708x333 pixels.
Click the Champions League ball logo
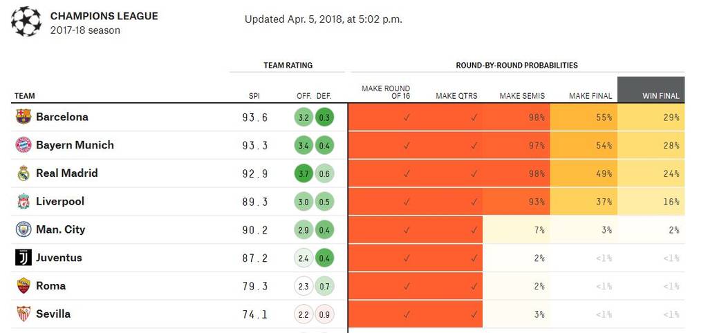[x=26, y=21]
